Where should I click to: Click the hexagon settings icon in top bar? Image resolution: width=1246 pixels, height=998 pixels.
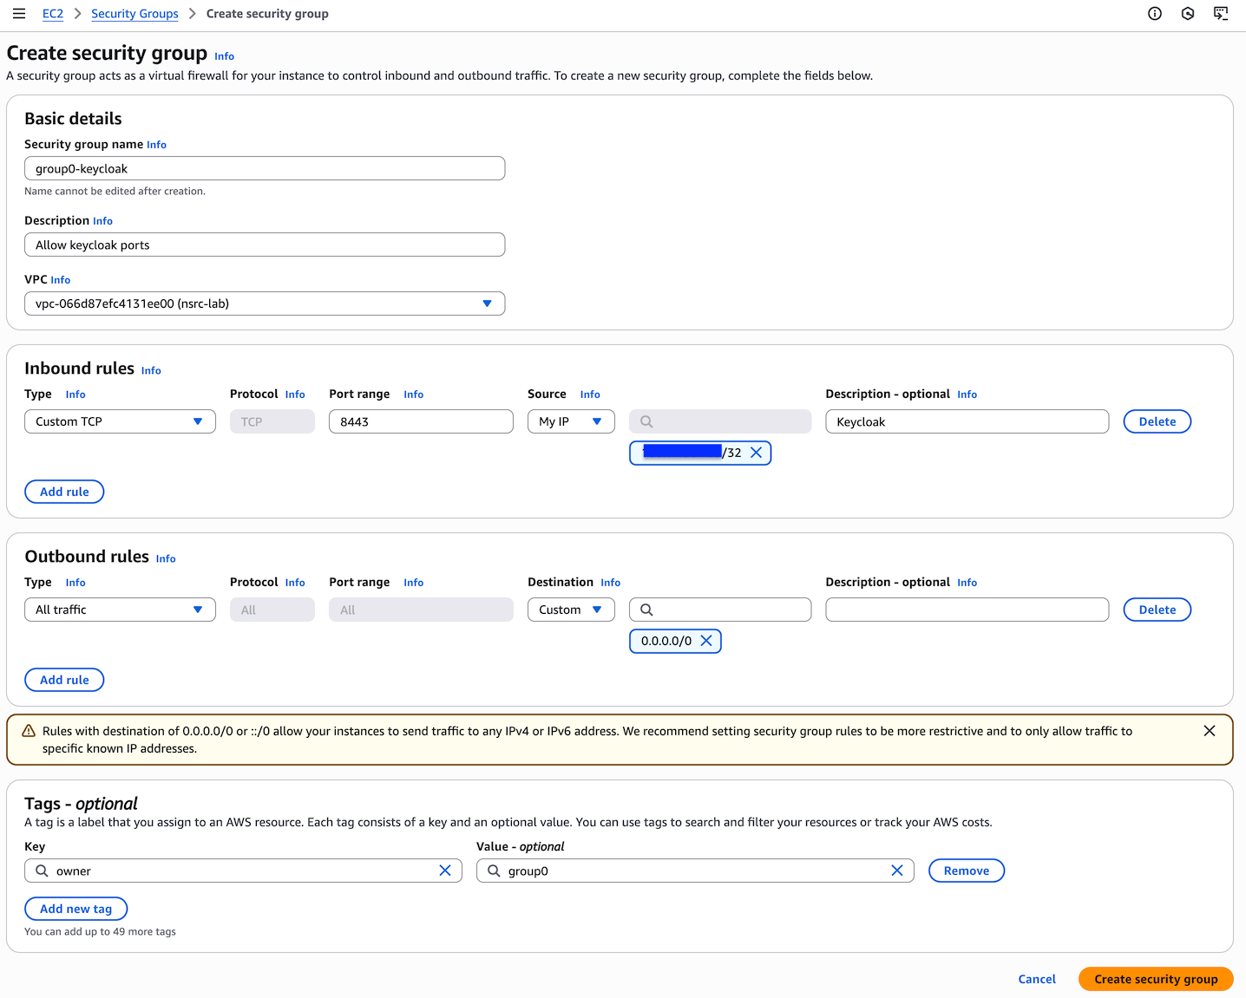point(1188,14)
